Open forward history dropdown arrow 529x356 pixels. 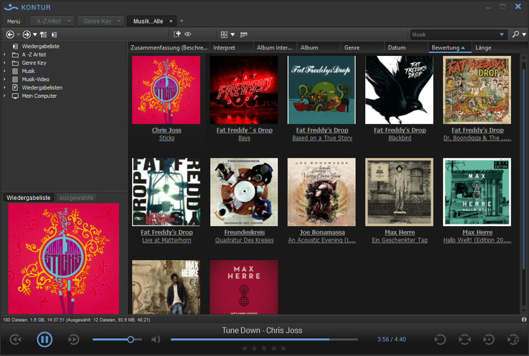[x=35, y=35]
